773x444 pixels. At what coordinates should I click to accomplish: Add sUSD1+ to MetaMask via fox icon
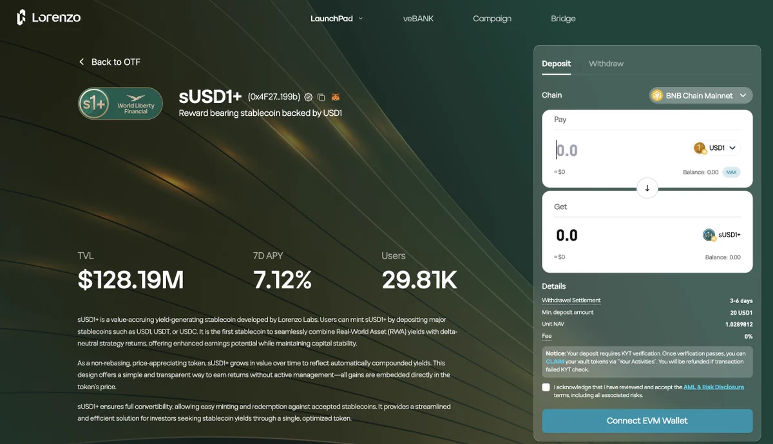336,97
